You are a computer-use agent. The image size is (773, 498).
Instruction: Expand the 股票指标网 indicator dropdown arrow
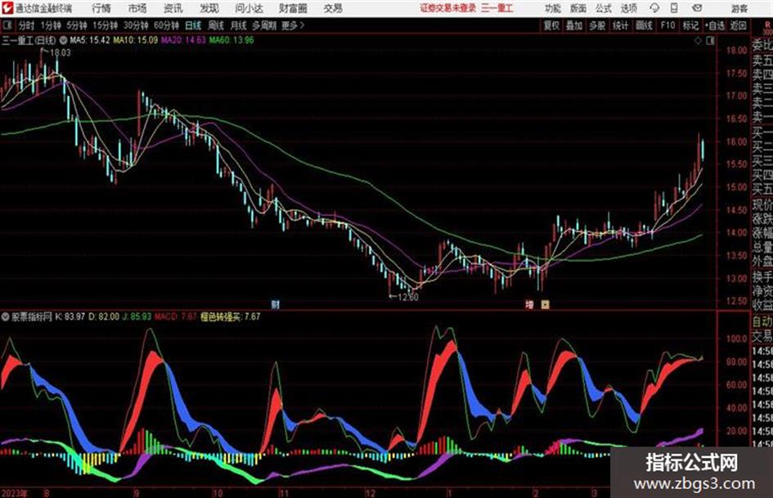pyautogui.click(x=6, y=316)
